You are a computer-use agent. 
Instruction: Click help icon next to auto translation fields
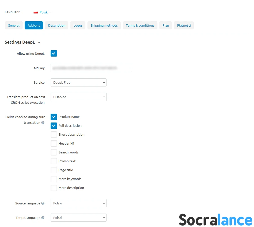click(x=43, y=123)
